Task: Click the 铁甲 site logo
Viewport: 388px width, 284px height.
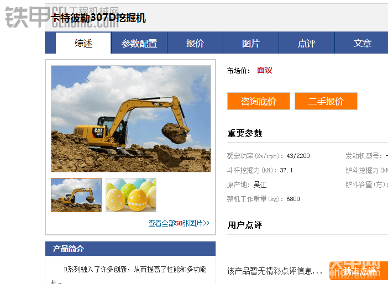Action: click(x=28, y=17)
